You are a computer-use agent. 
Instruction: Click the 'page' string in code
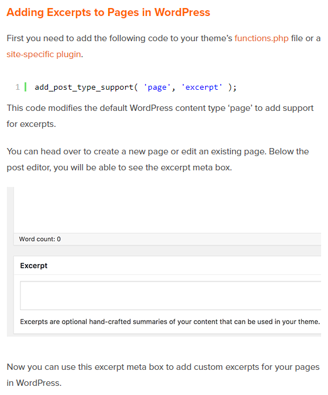pos(157,87)
